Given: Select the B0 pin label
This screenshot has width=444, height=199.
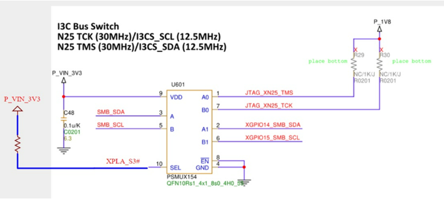Looking at the screenshot, I should [x=205, y=110].
